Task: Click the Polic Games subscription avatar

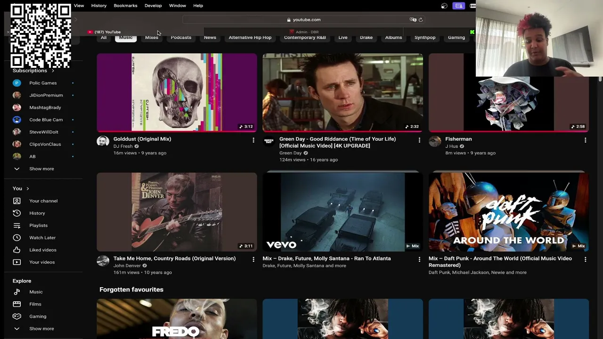Action: [16, 83]
